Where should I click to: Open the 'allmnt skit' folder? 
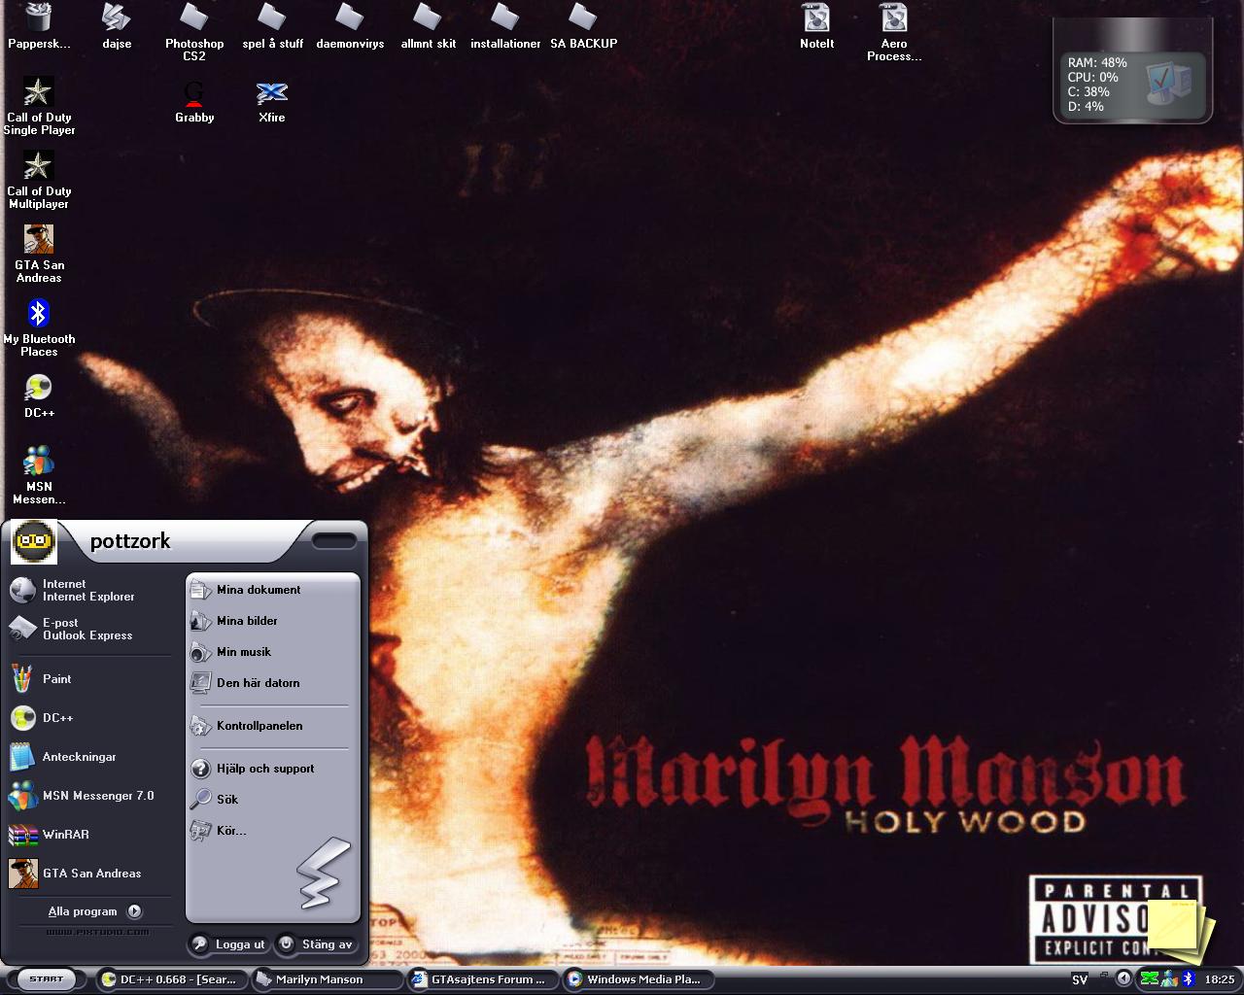tap(428, 26)
